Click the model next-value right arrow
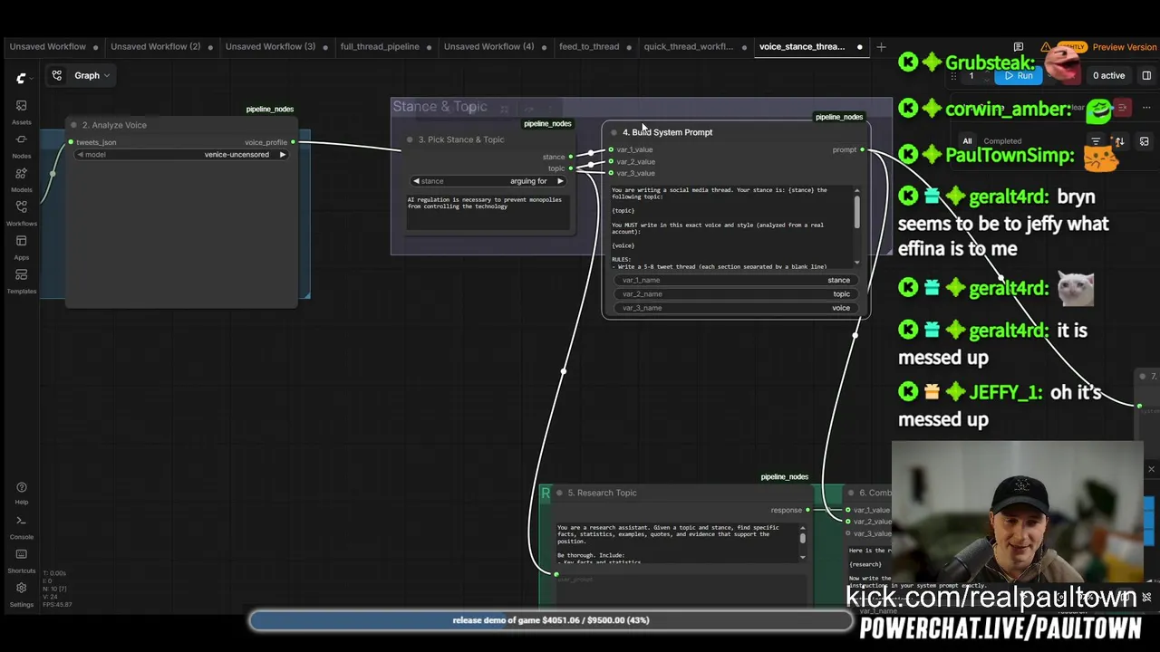 (x=282, y=155)
